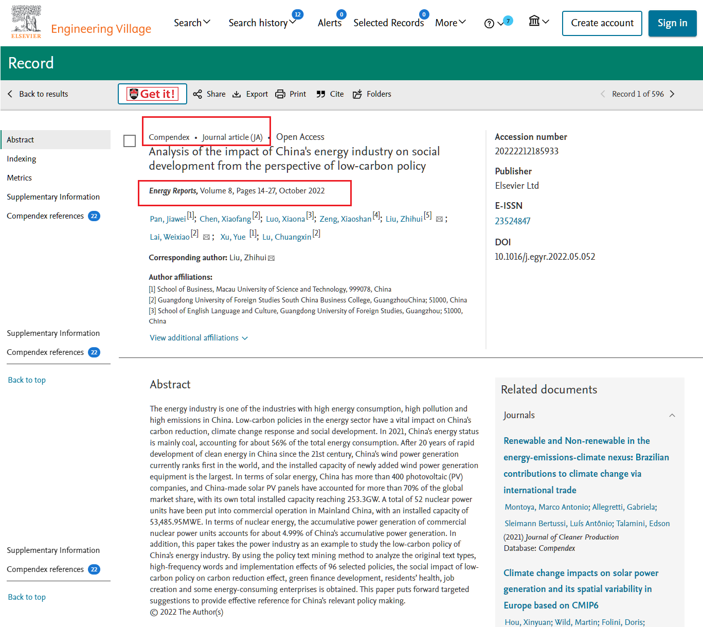Click the Compendex references count badge 22 at top
Image resolution: width=703 pixels, height=627 pixels.
[94, 216]
